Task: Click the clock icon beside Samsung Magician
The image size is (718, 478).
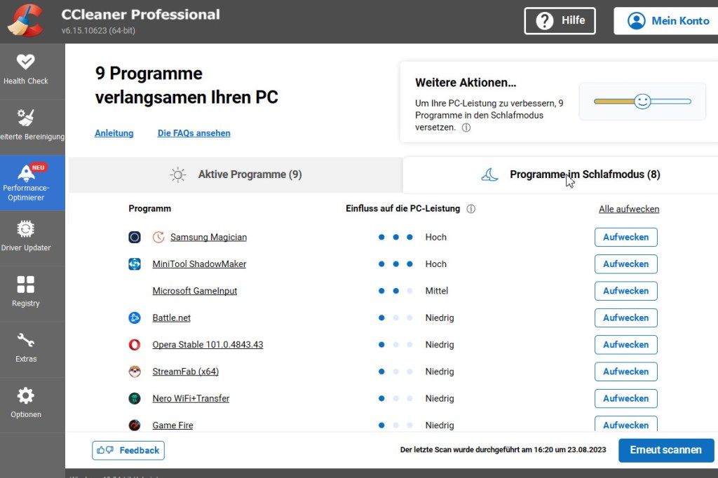Action: pos(158,237)
